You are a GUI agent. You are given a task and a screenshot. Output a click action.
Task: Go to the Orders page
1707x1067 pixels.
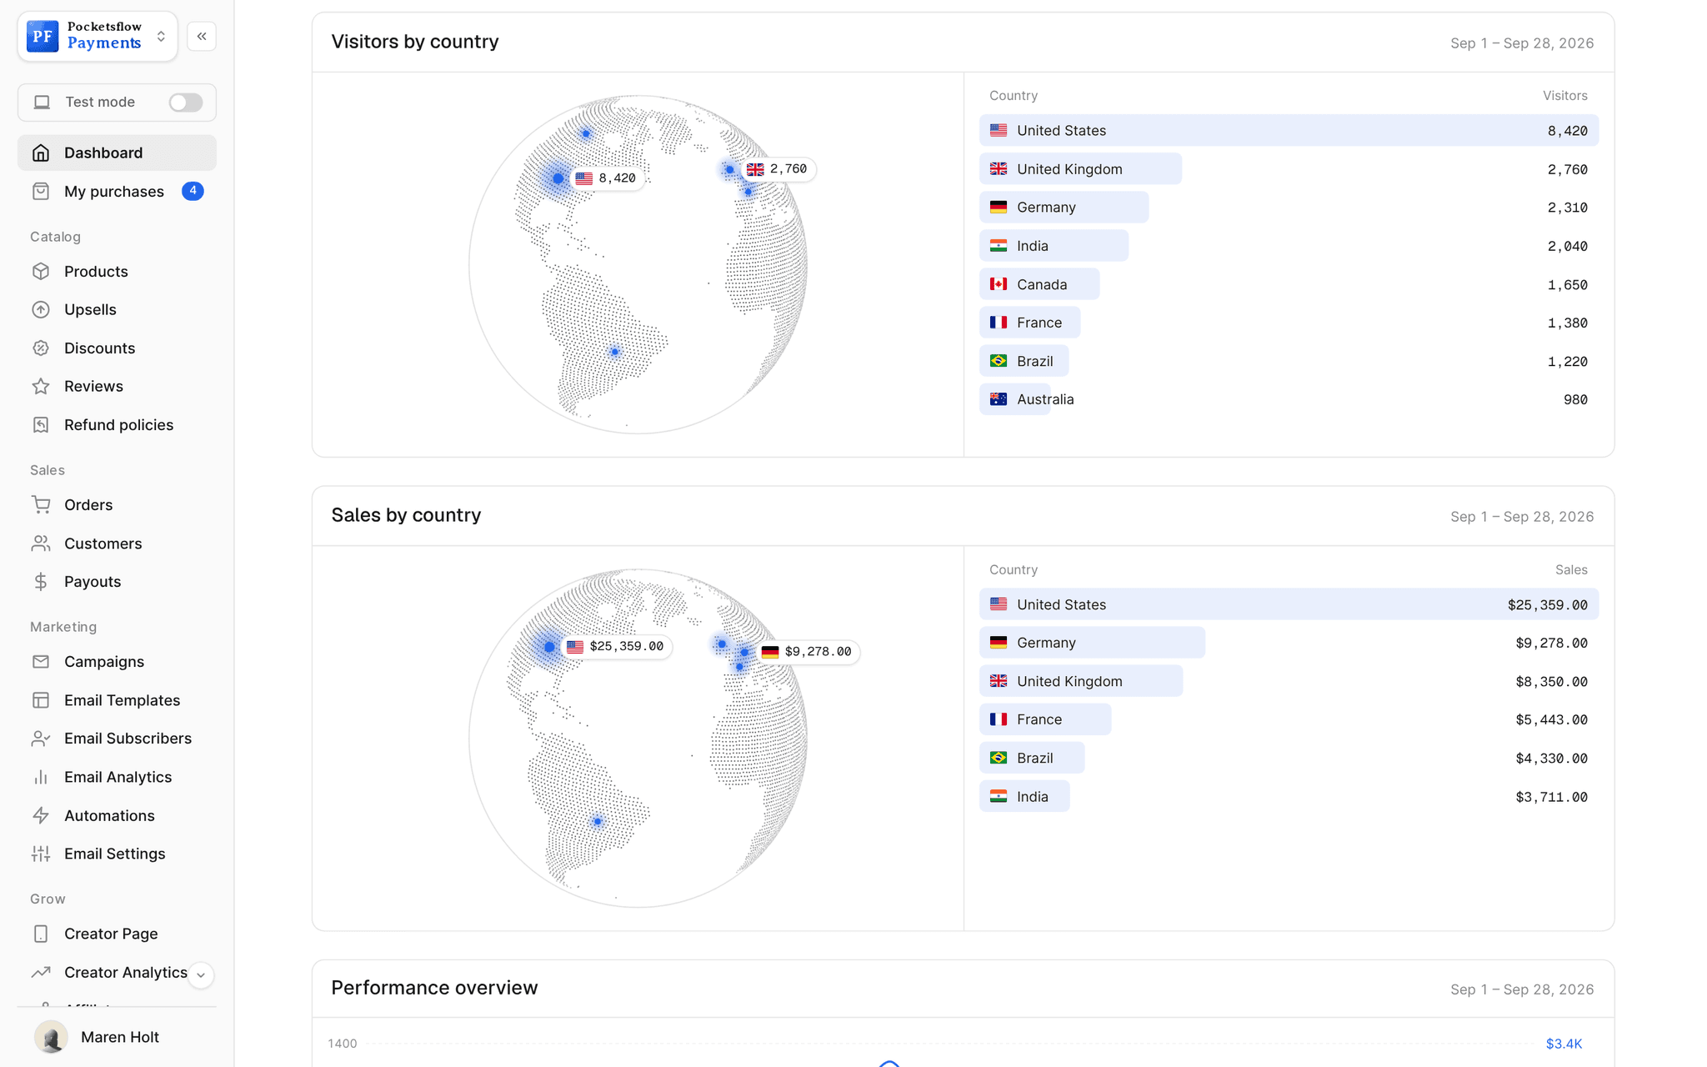tap(117, 505)
